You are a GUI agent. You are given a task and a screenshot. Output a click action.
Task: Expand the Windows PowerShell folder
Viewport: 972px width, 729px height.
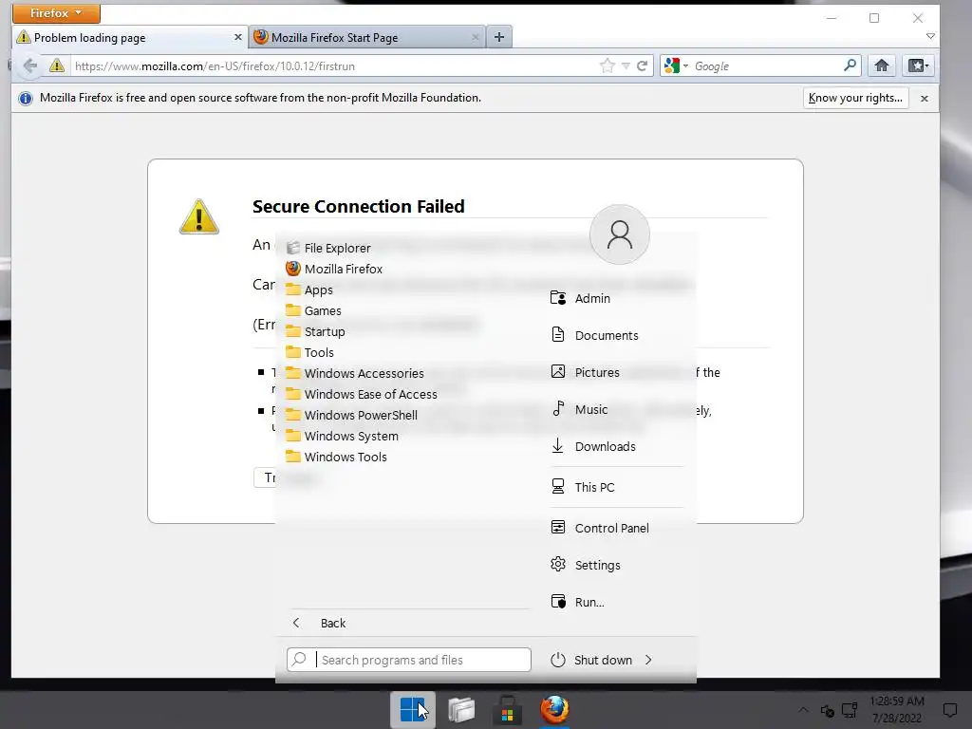(351, 416)
